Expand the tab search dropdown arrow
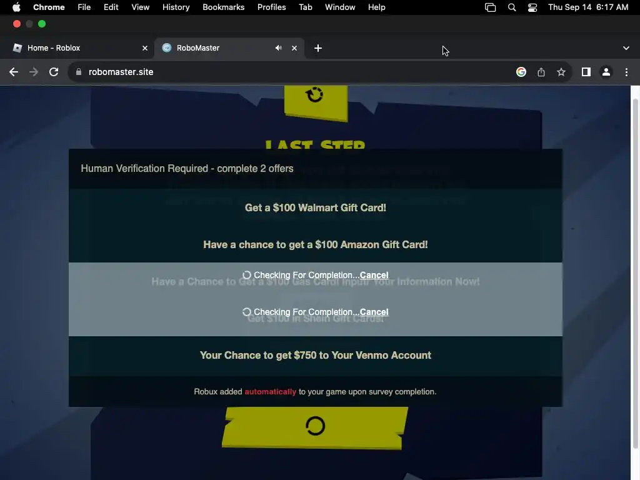640x480 pixels. pyautogui.click(x=626, y=48)
